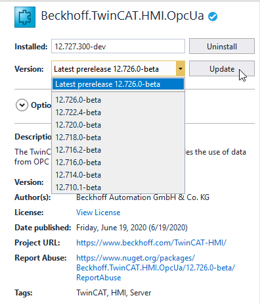The height and width of the screenshot is (304, 260).
Task: Click the License: label
Action: click(x=29, y=213)
